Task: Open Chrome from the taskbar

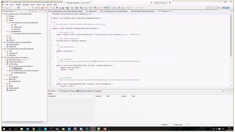Action: click(33, 129)
